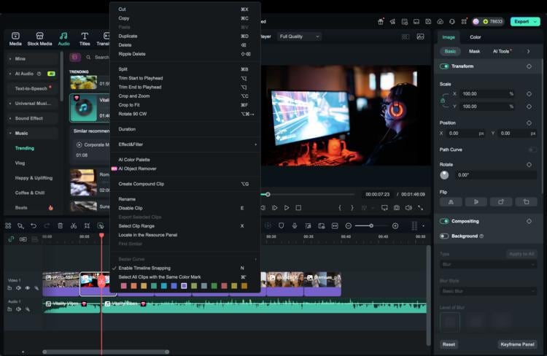Click the fullscreen expand icon under preview
547x356 pixels.
pyautogui.click(x=421, y=208)
